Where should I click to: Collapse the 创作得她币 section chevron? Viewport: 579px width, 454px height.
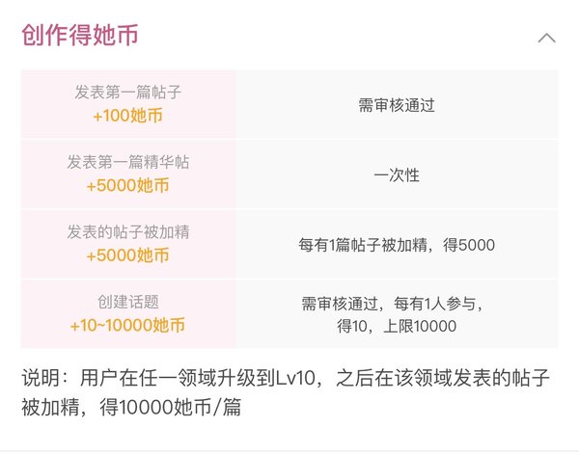(x=546, y=38)
